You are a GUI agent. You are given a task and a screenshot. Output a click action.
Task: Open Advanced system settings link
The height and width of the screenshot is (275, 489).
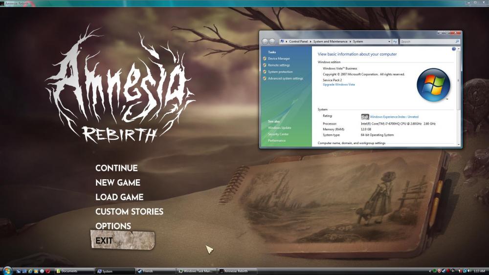pos(286,79)
